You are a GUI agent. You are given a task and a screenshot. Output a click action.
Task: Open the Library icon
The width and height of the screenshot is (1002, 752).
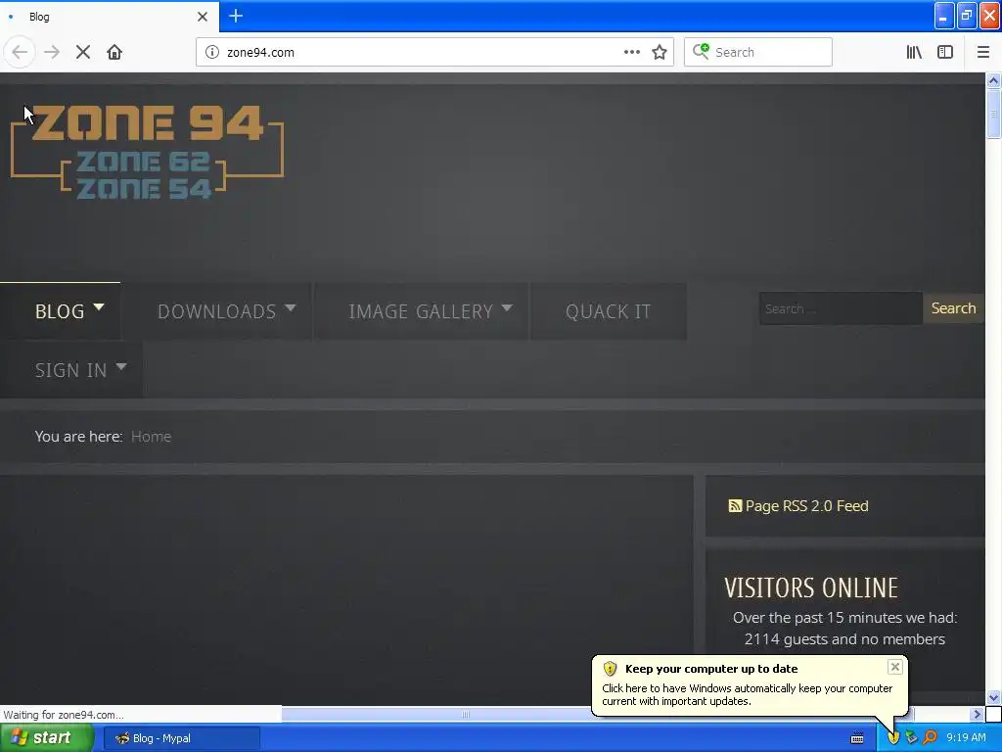click(914, 52)
